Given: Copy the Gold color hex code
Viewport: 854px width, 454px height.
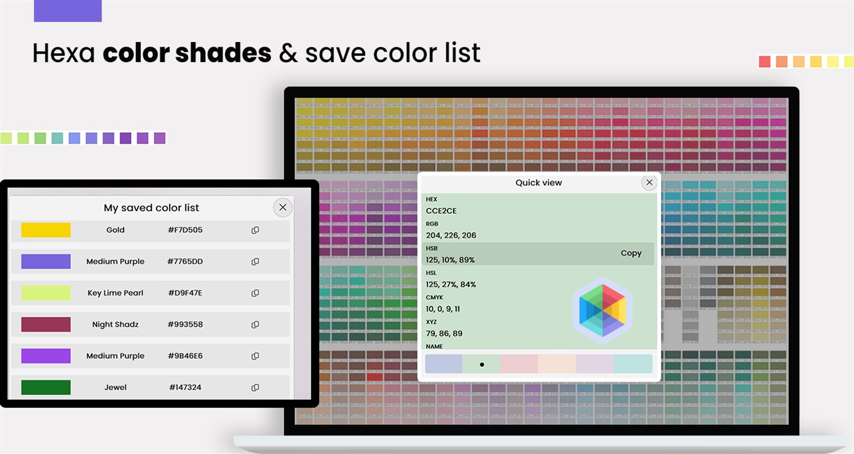Looking at the screenshot, I should point(255,230).
